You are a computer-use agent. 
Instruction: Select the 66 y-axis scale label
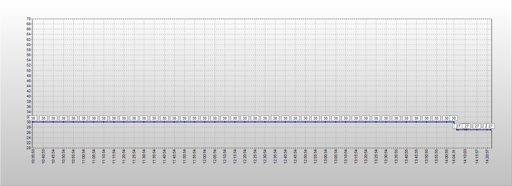click(x=29, y=29)
